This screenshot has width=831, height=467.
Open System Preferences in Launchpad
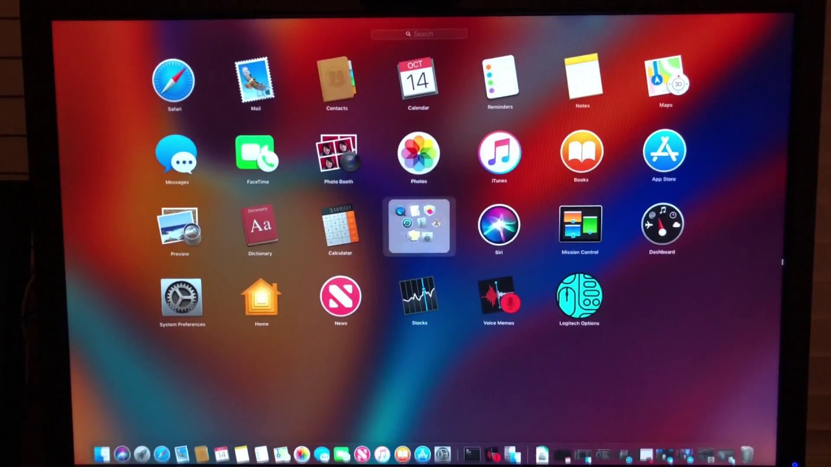[x=182, y=298]
